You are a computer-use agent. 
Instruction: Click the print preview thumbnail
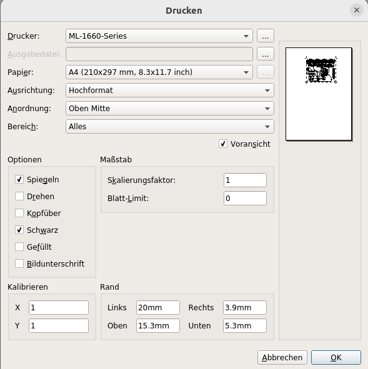tap(319, 94)
